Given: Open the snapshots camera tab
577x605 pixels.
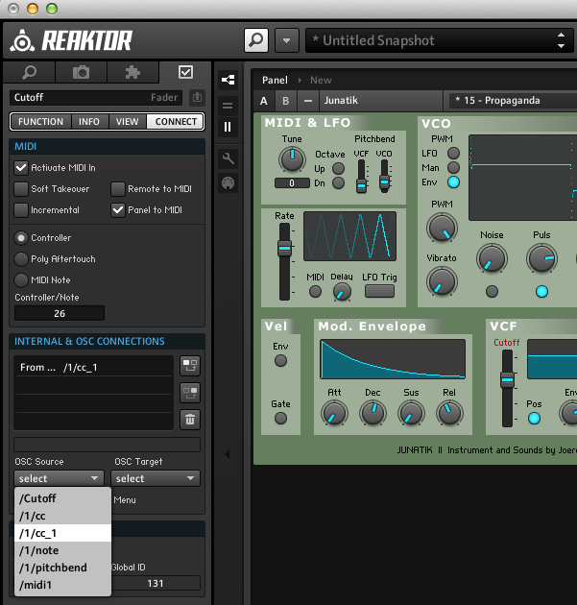Looking at the screenshot, I should click(x=81, y=72).
